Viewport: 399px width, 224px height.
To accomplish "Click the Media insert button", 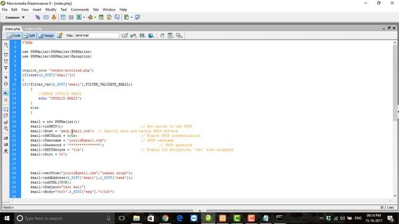I will (x=90, y=17).
